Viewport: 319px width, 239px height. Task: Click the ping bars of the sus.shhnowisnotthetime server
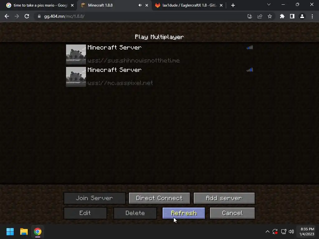tap(250, 47)
